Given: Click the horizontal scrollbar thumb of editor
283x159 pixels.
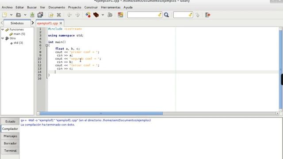Looking at the screenshot, I should pyautogui.click(x=101, y=114).
